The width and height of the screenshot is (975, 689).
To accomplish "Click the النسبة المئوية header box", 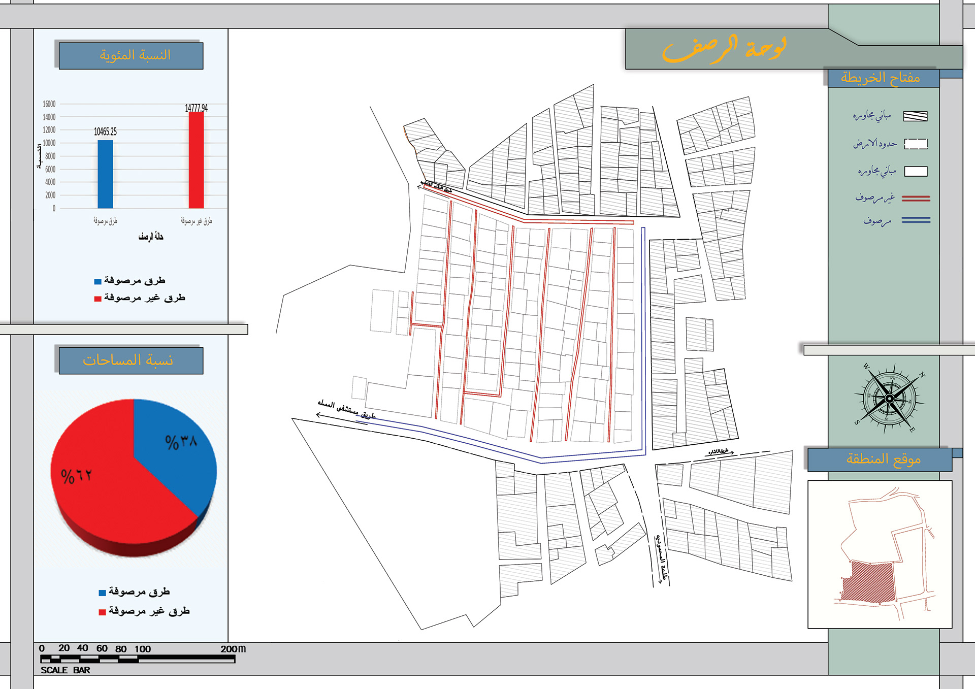I will [131, 56].
